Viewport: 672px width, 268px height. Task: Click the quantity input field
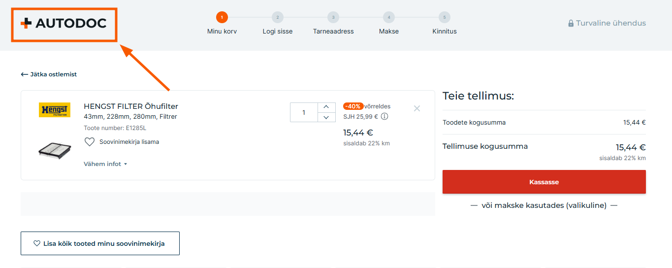304,112
